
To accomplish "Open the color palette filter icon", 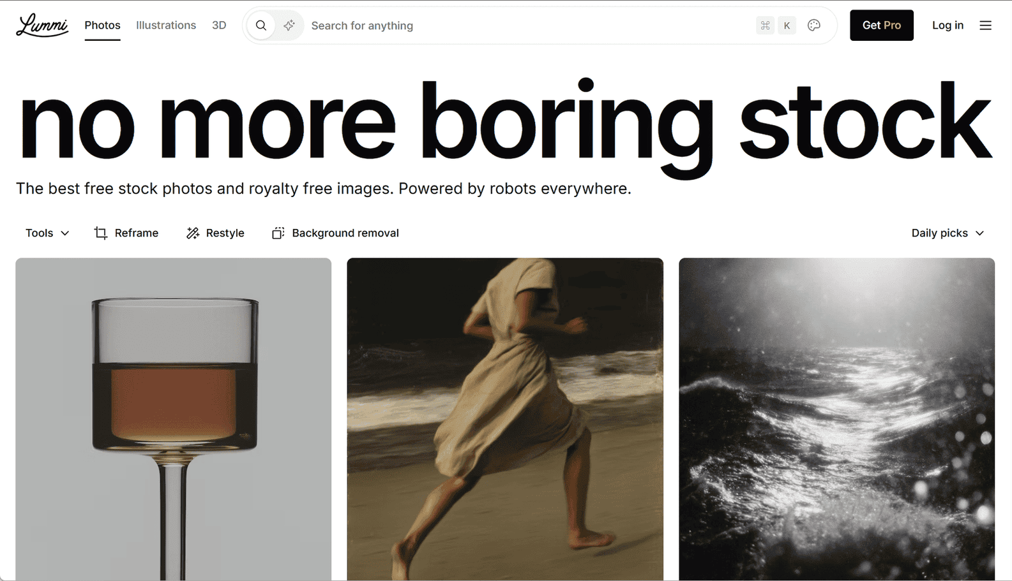I will [x=813, y=26].
